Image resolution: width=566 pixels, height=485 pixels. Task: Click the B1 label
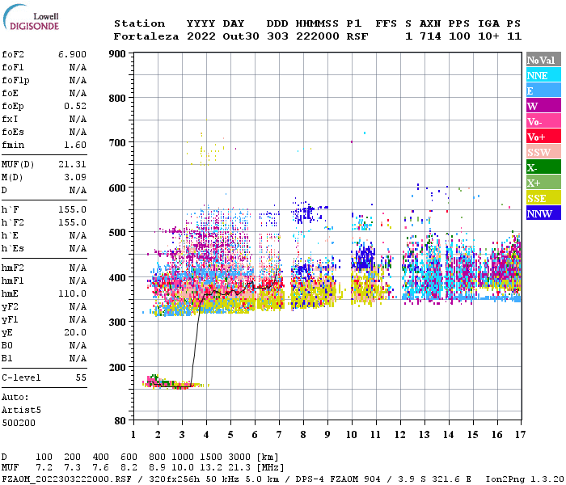(x=6, y=358)
